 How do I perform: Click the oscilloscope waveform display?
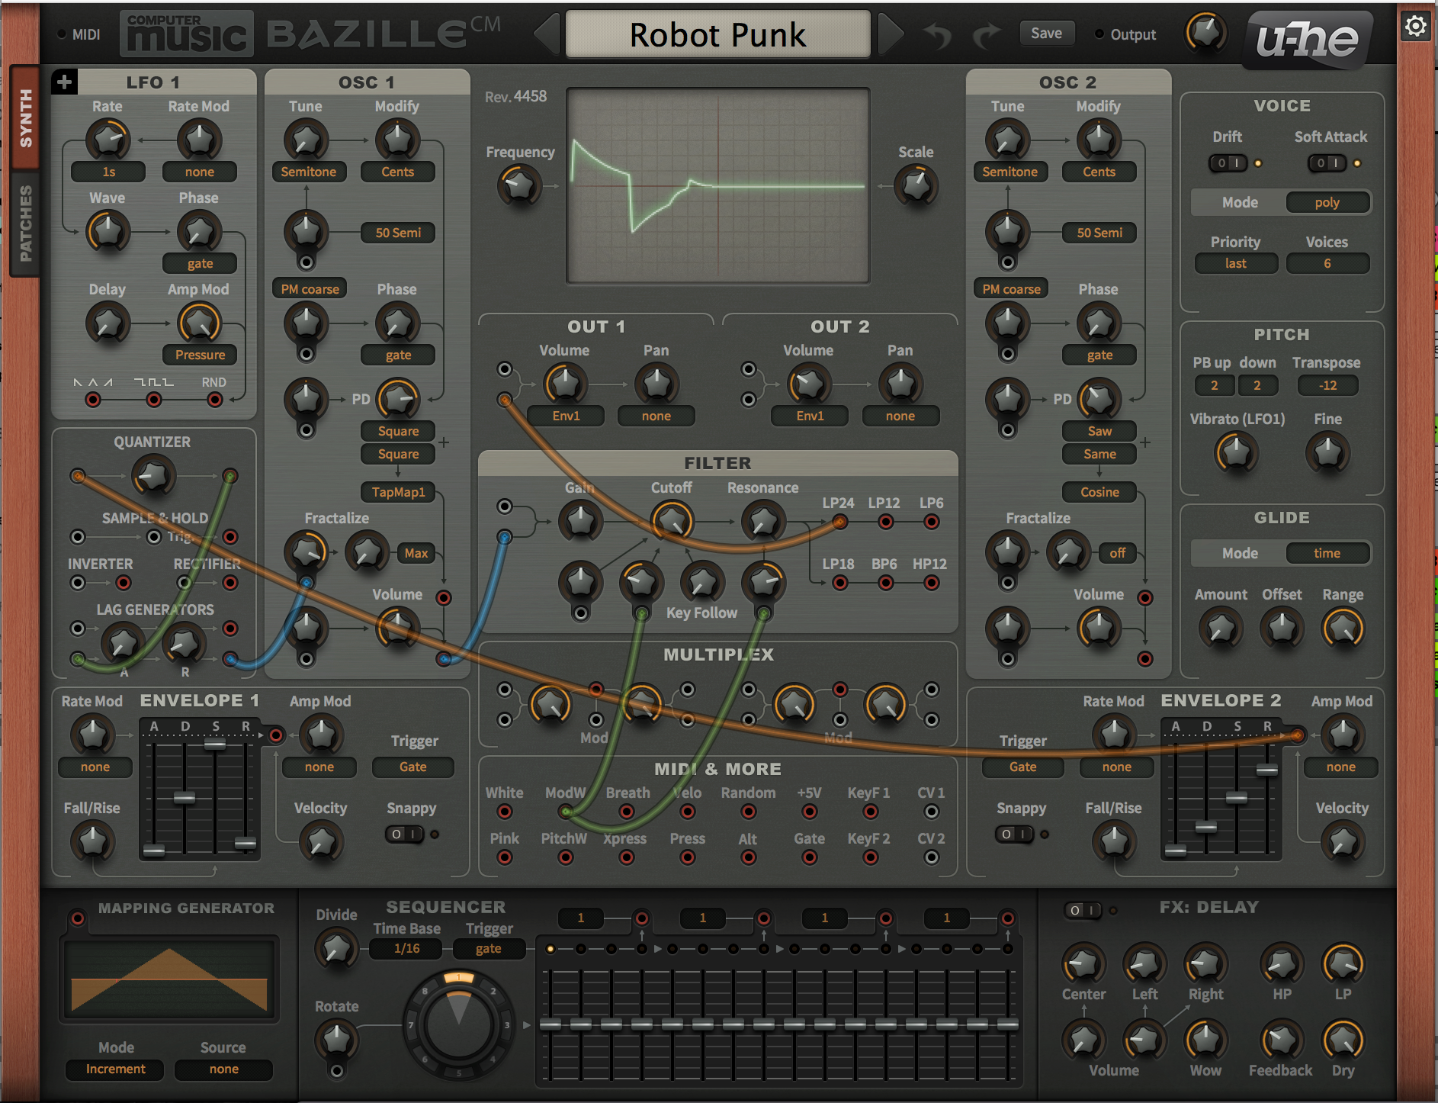click(717, 186)
